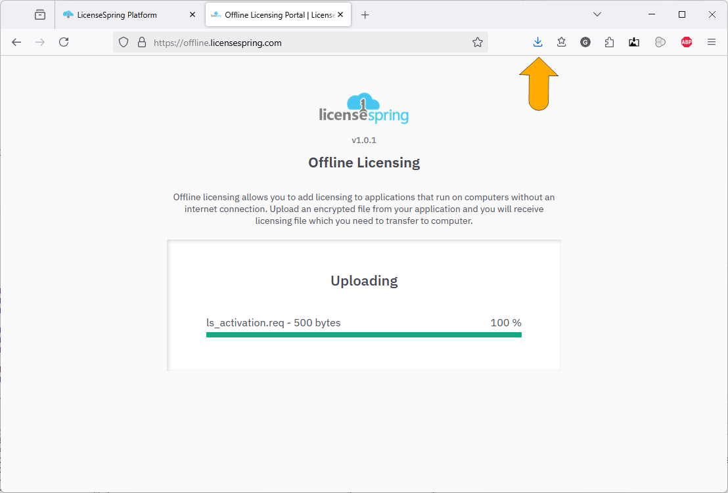Click the greyed-out circular extension icon
This screenshot has height=493, width=728.
click(x=660, y=43)
